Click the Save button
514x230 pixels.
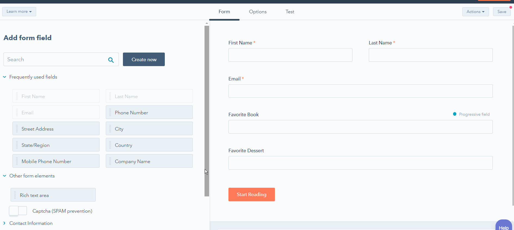click(x=502, y=12)
